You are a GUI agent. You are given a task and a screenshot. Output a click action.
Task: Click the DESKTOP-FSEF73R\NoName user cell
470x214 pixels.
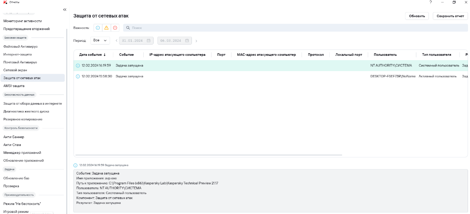click(393, 76)
